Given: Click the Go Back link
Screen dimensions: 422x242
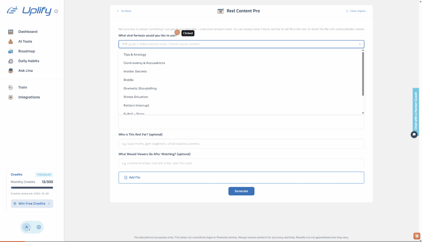Looking at the screenshot, I should [124, 11].
